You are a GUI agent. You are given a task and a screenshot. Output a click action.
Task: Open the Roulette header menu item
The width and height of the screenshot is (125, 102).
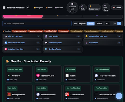coord(59,8)
